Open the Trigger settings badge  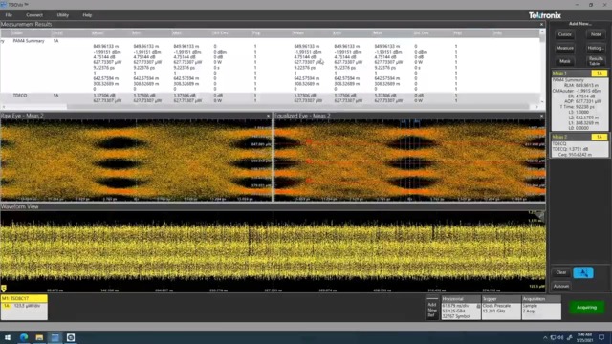[501, 308]
